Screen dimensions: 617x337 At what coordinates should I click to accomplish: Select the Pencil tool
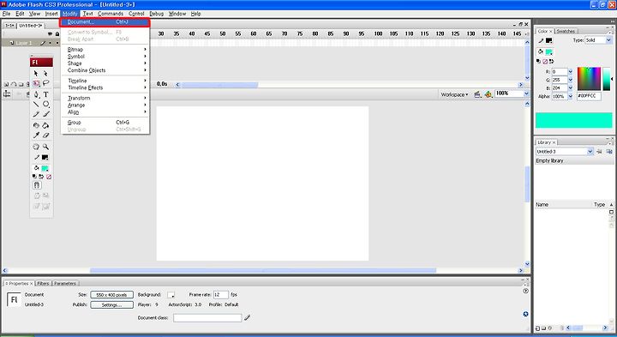(x=36, y=114)
